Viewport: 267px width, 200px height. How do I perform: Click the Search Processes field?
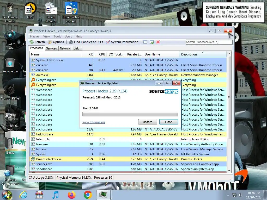209,42
